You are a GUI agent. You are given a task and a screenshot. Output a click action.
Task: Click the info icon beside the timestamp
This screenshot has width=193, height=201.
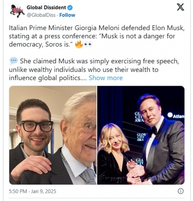[x=181, y=191]
